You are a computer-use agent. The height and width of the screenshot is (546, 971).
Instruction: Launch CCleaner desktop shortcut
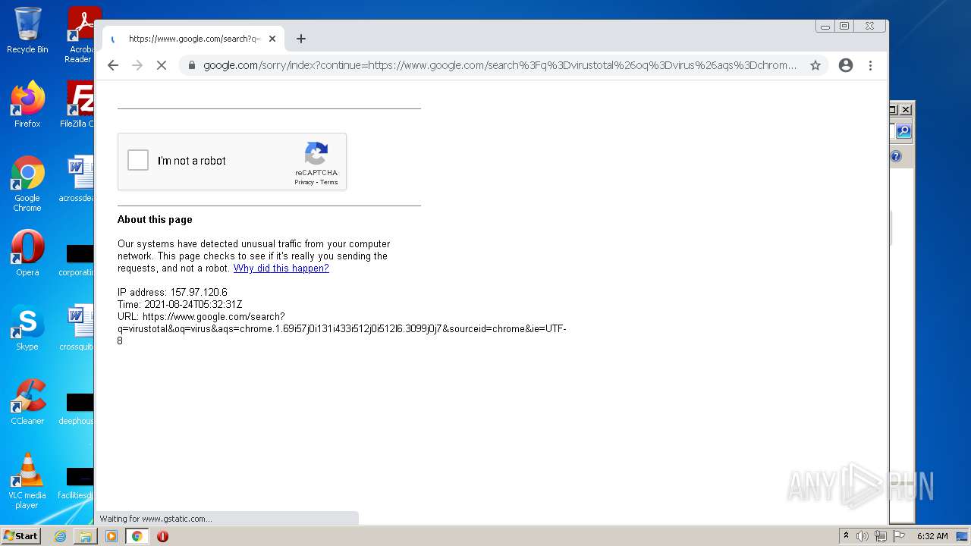point(27,402)
